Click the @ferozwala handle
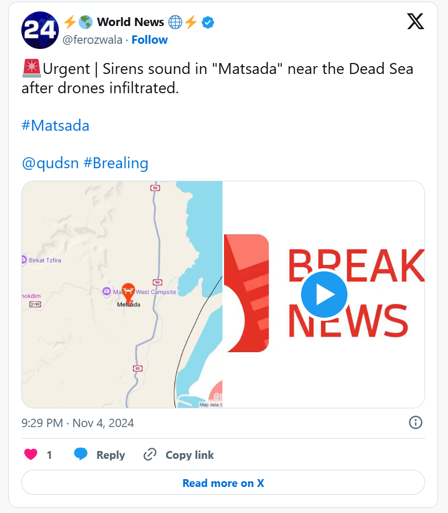Viewport: 448px width, 513px height. click(x=93, y=40)
